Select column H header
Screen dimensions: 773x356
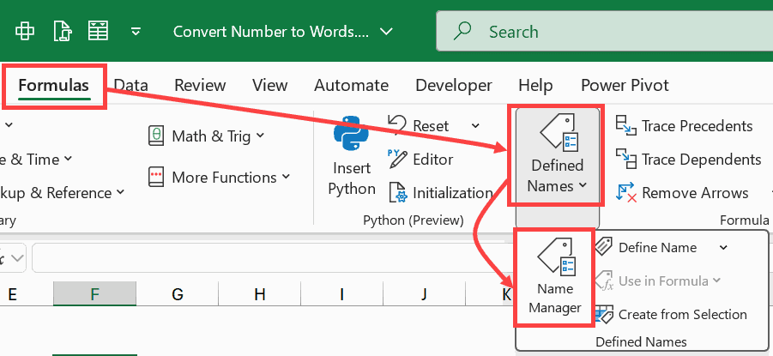[x=260, y=295]
